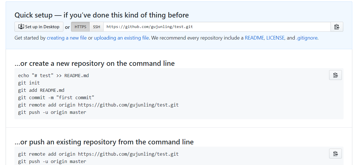Click the Set up in Desktop button
356x165 pixels.
[x=39, y=27]
